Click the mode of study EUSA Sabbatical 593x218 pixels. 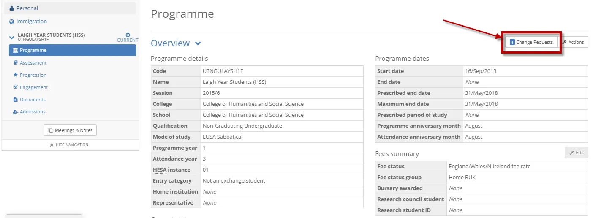tap(223, 137)
